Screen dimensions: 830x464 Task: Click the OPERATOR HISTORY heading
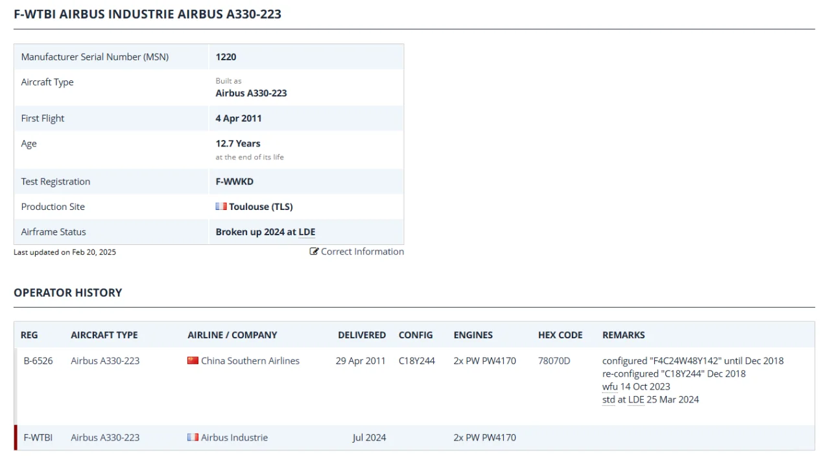[x=67, y=293]
